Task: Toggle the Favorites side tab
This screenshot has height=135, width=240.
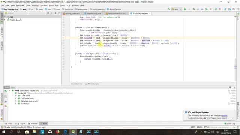Action: [2, 114]
